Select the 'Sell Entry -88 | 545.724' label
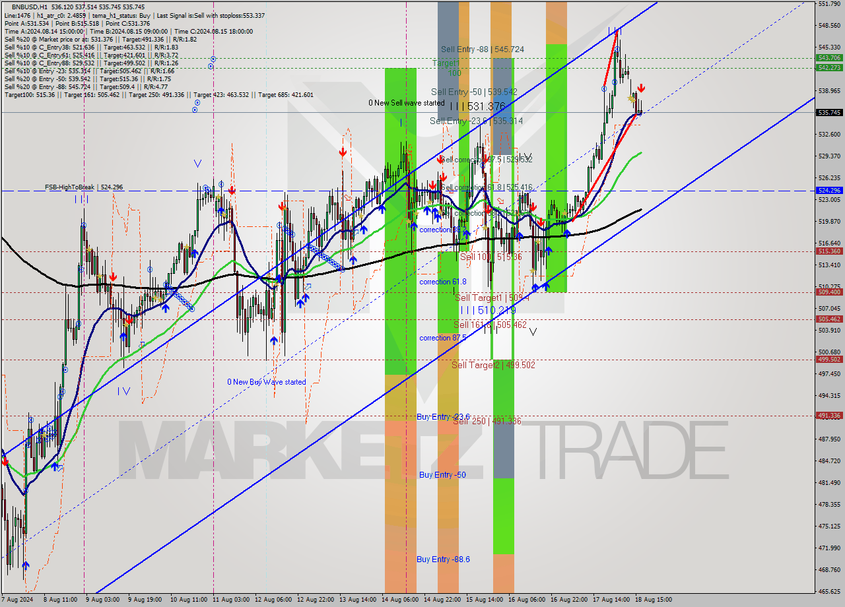 pyautogui.click(x=483, y=49)
